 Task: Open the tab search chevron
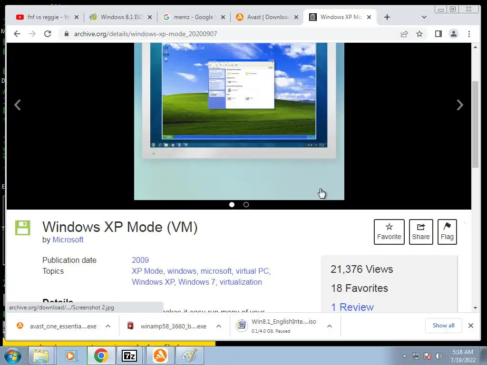pos(424,17)
